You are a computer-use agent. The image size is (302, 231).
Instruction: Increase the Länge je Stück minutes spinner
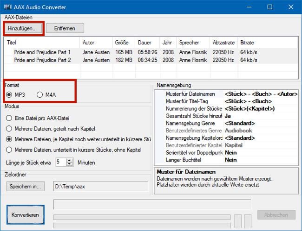pos(69,160)
